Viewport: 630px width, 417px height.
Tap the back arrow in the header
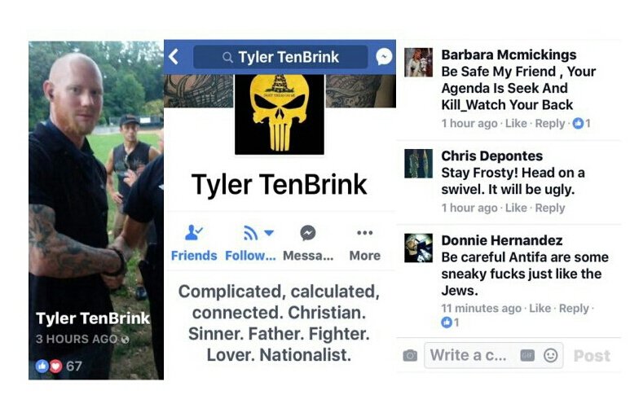coord(174,56)
